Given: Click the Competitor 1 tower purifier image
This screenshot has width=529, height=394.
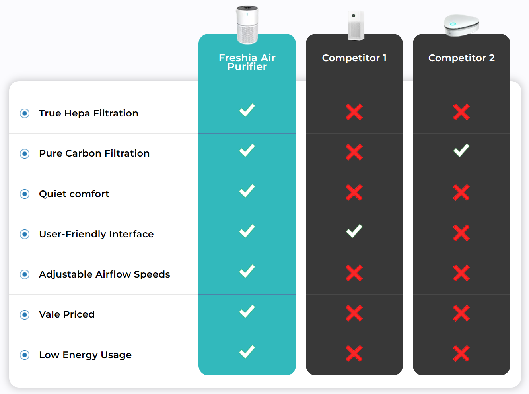Looking at the screenshot, I should click(356, 25).
